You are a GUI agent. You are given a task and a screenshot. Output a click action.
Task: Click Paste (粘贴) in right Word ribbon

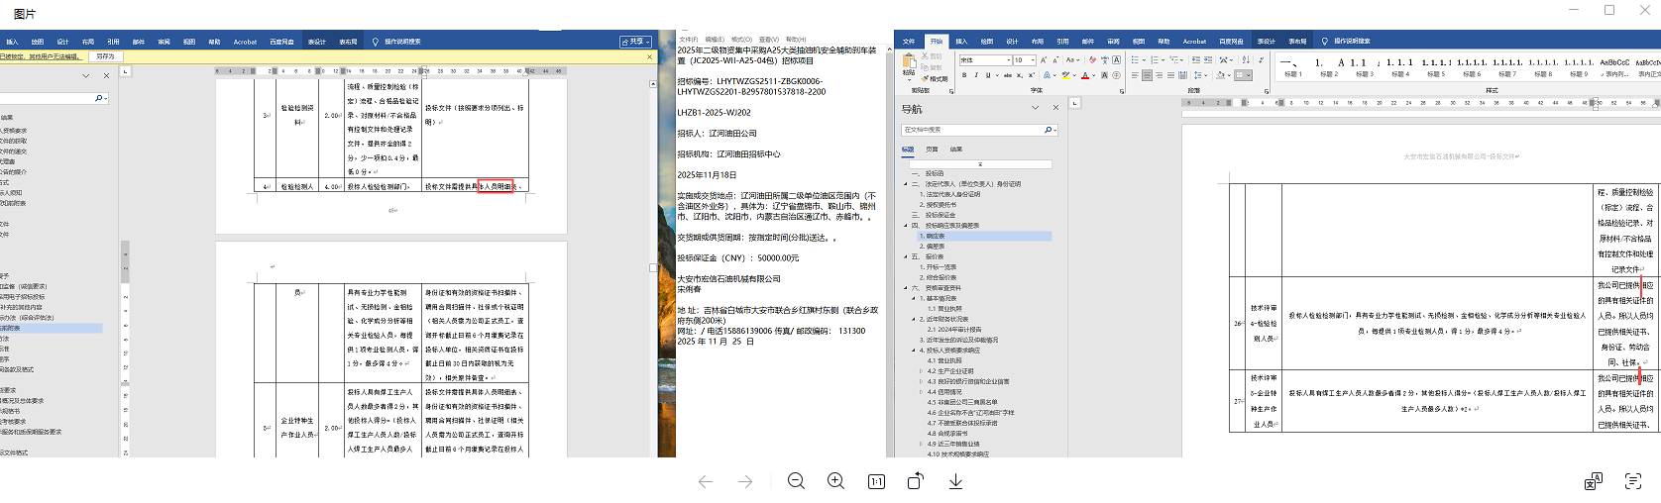pyautogui.click(x=909, y=66)
